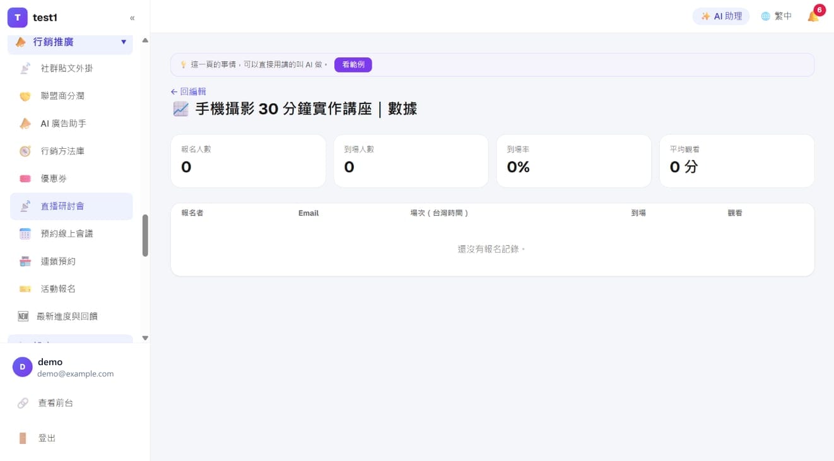Collapse the 行銷推廣 section arrow

(x=124, y=42)
